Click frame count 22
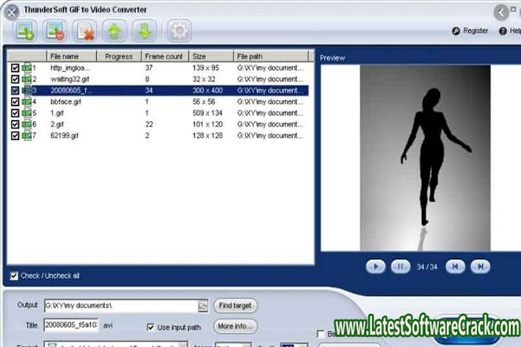 tap(149, 124)
